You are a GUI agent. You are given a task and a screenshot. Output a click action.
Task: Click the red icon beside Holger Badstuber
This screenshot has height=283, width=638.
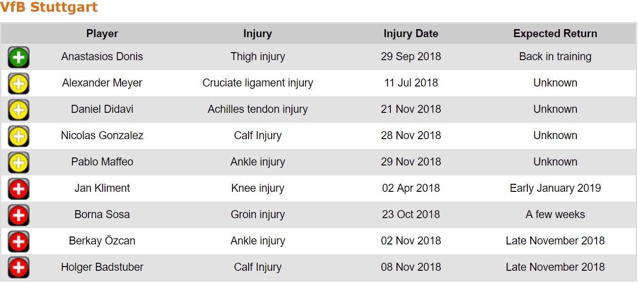click(x=18, y=267)
